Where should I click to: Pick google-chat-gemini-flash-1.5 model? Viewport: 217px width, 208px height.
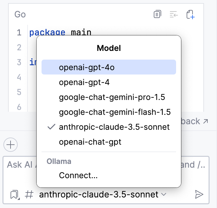click(x=115, y=112)
